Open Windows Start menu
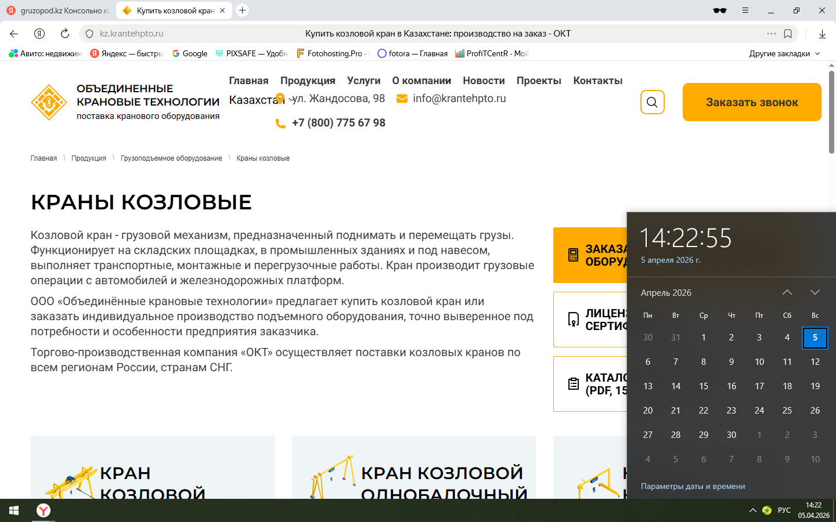Viewport: 836px width, 522px height. coord(14,510)
